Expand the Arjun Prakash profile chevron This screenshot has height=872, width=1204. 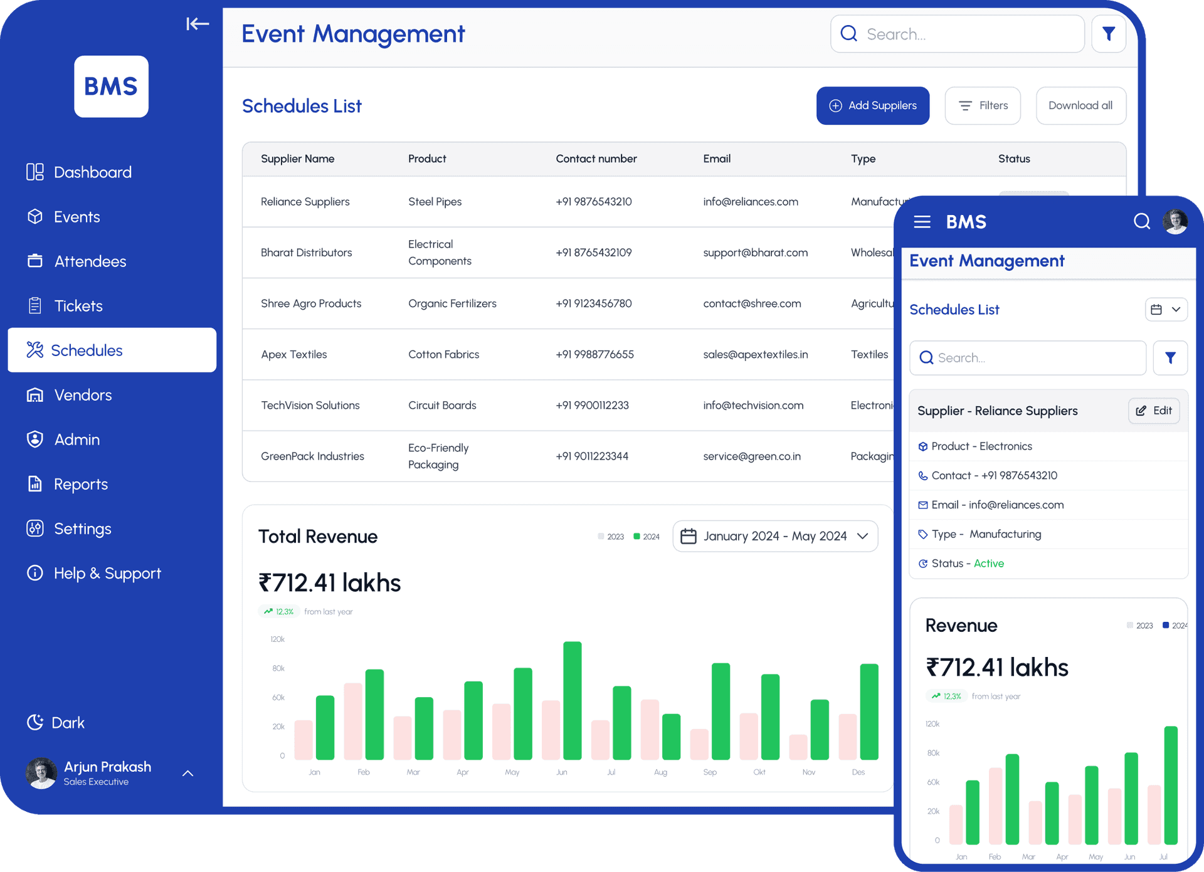tap(187, 774)
